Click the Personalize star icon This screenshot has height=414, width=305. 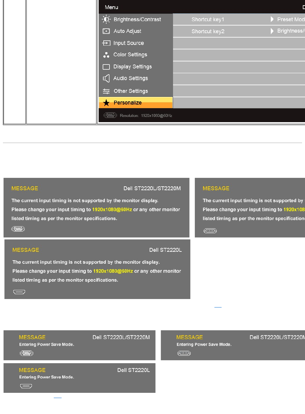pos(106,103)
